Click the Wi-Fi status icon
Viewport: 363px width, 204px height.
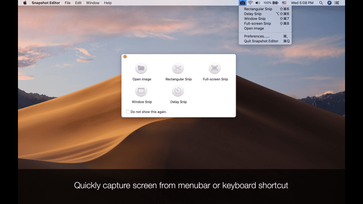point(250,3)
